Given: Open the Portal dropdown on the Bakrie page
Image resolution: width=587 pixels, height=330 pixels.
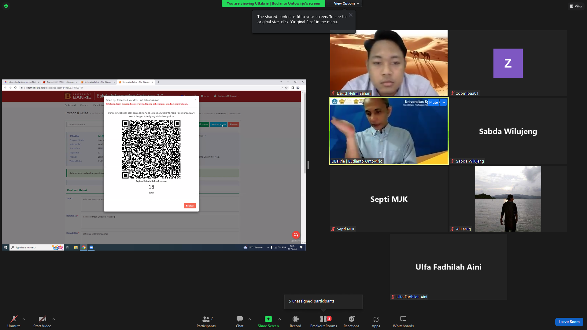Looking at the screenshot, I should pyautogui.click(x=84, y=105).
